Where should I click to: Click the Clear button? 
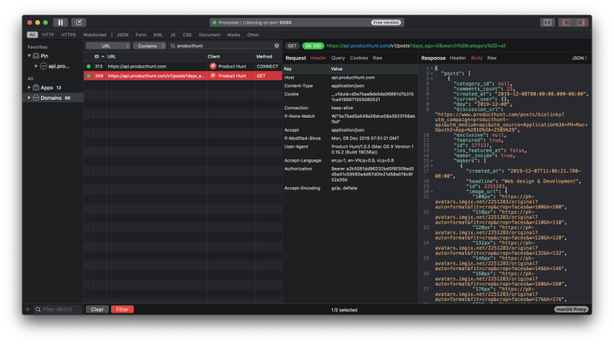pos(97,309)
